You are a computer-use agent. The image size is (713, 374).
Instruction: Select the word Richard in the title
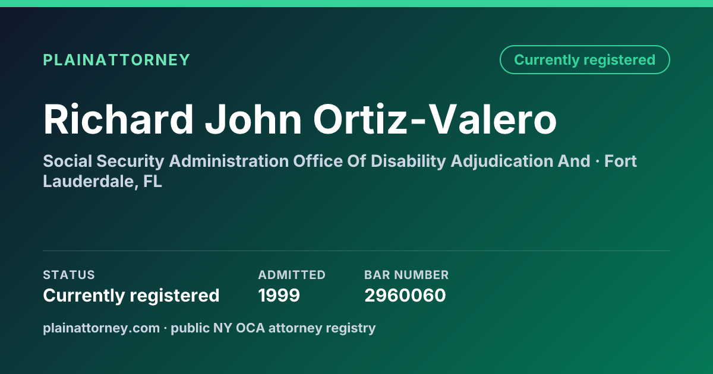[x=118, y=119]
